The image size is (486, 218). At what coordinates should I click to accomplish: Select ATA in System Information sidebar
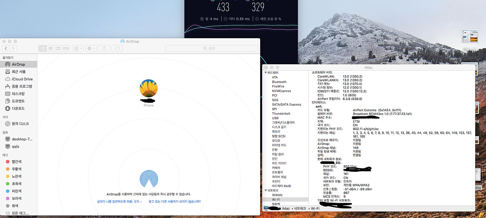[275, 77]
